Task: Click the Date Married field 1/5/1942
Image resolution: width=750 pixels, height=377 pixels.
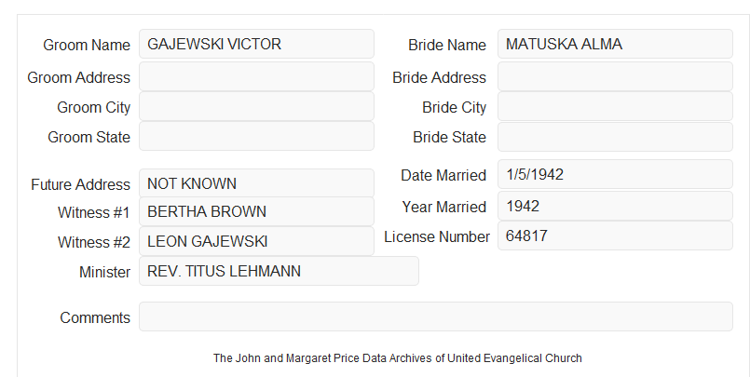Action: pyautogui.click(x=615, y=174)
